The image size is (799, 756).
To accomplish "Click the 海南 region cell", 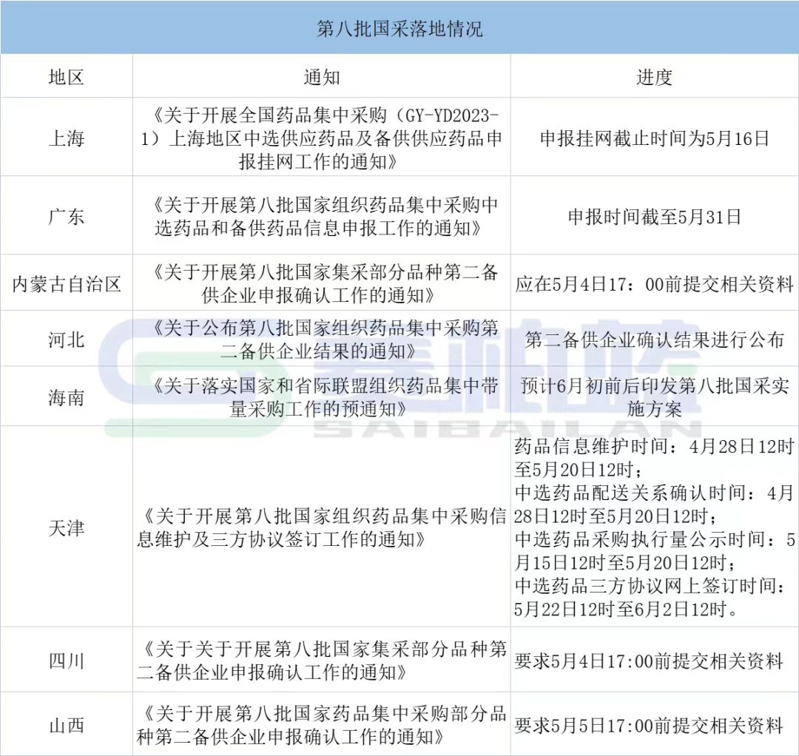I will [x=67, y=397].
